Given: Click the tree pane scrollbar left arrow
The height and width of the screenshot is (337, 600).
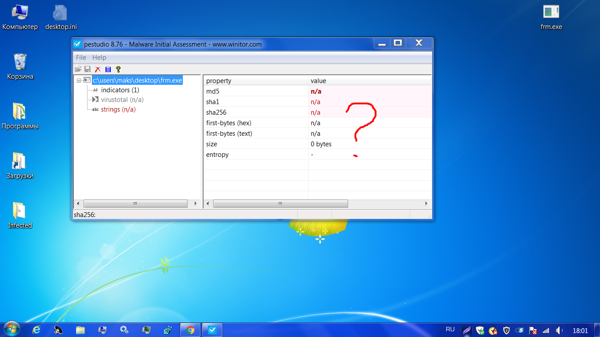Looking at the screenshot, I should tap(78, 204).
